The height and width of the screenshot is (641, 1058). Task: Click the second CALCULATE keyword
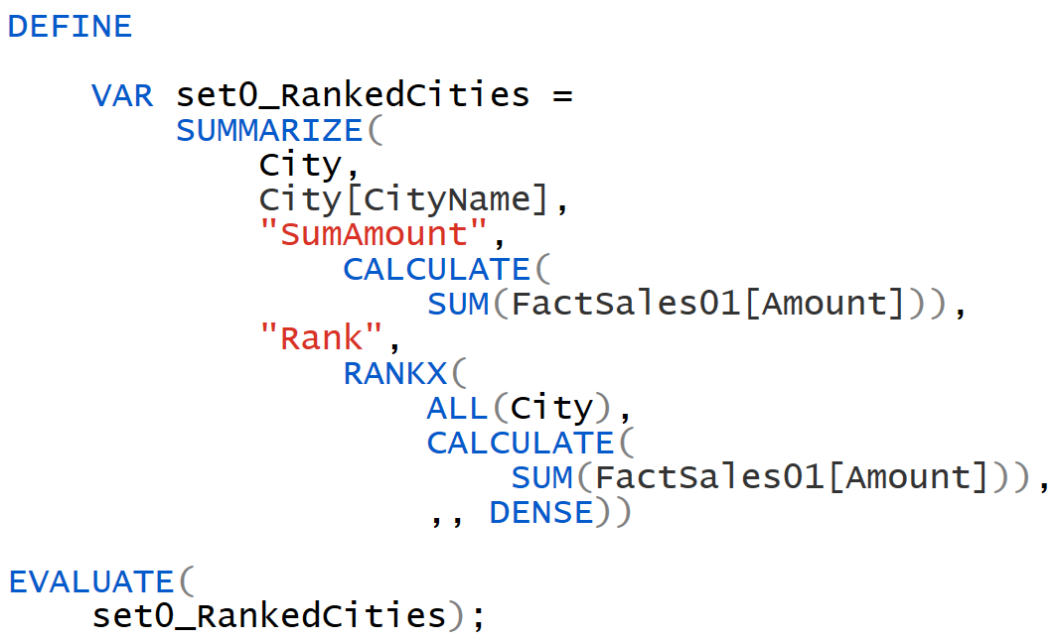pyautogui.click(x=520, y=442)
